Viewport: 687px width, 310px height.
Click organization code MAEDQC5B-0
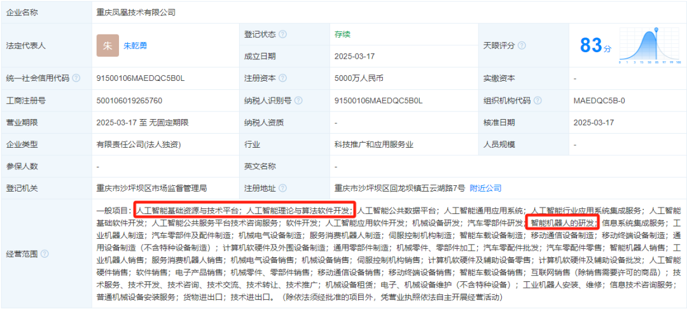pyautogui.click(x=599, y=101)
